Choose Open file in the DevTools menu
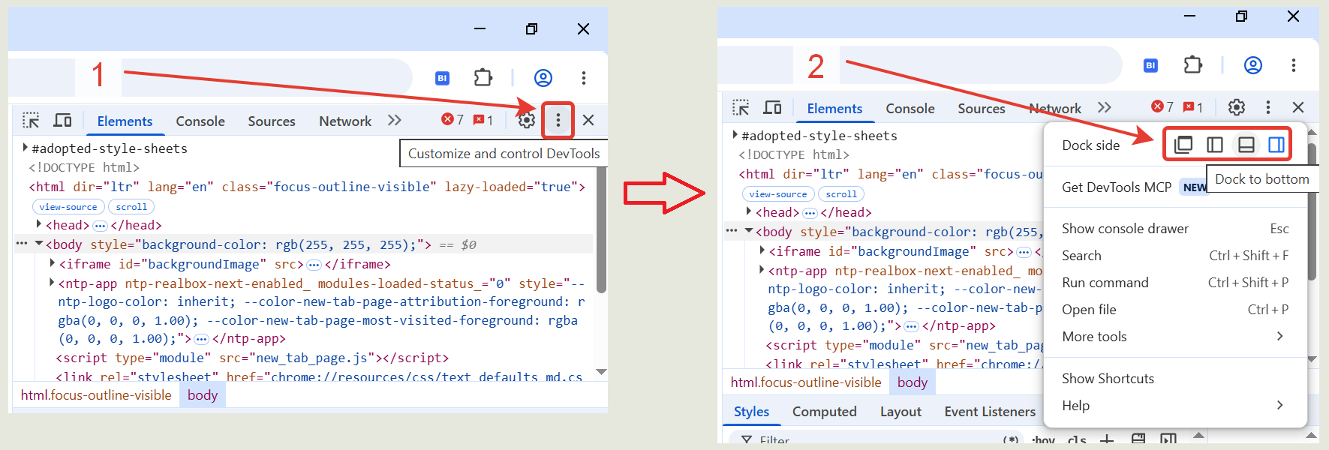This screenshot has height=450, width=1329. [1175, 310]
